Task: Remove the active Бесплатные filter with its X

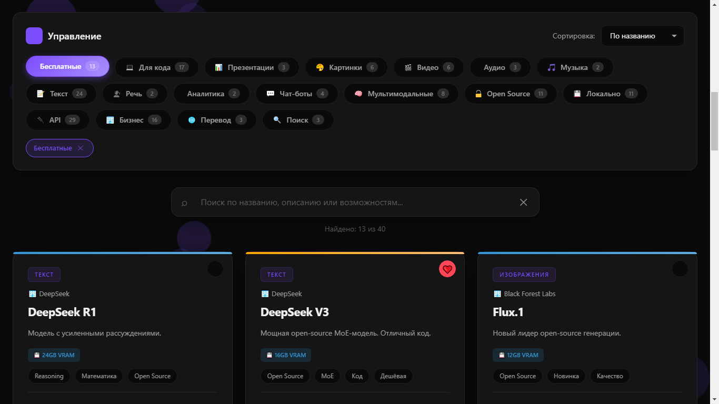Action: point(81,148)
